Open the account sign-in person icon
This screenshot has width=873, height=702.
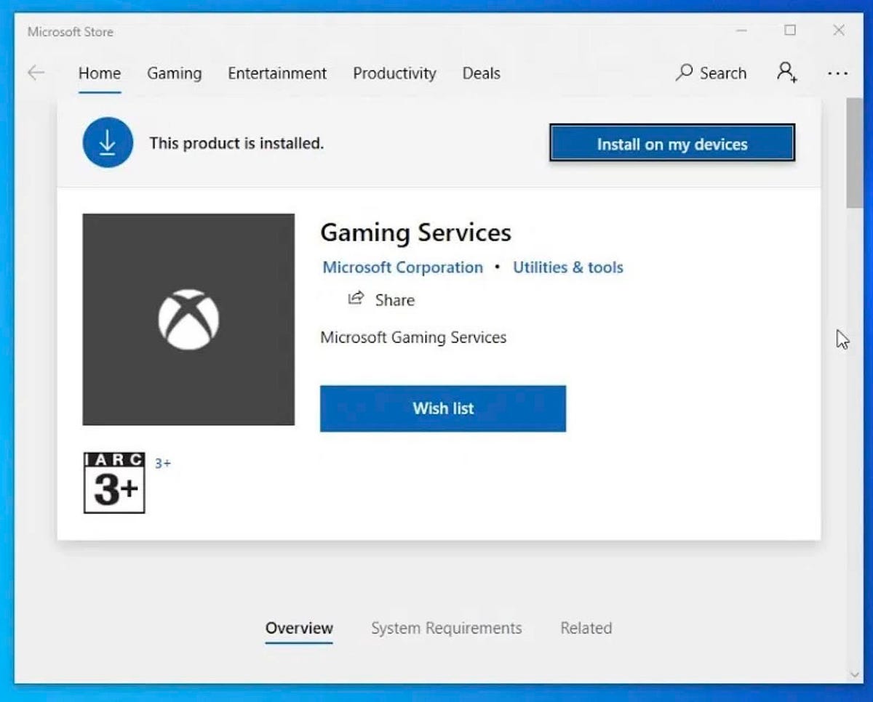(x=786, y=73)
